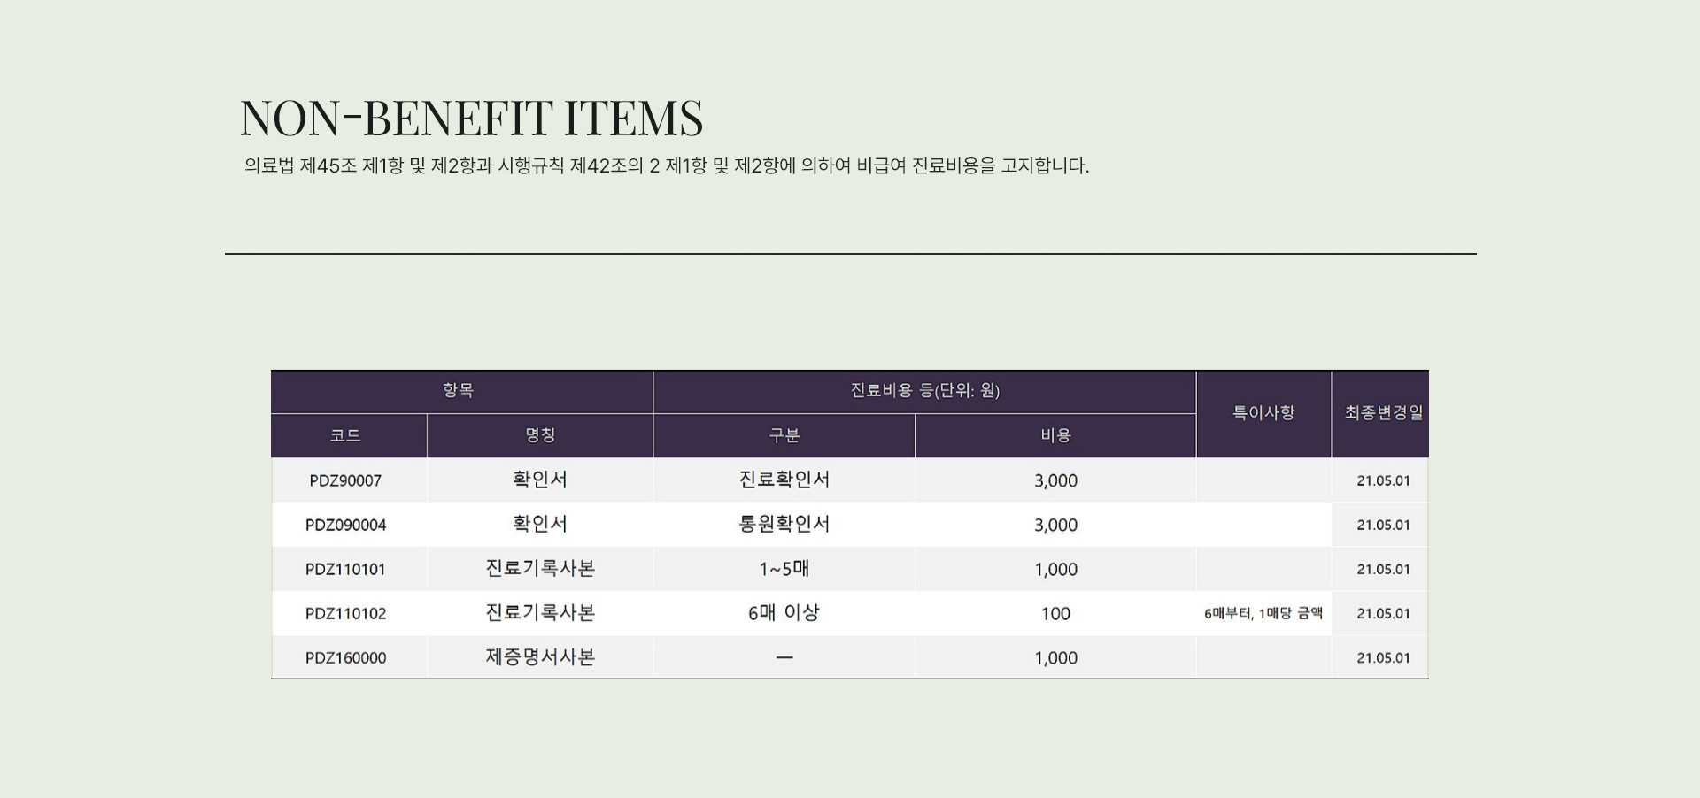Click the 진료확인서 category cell
Image resolution: width=1700 pixels, height=798 pixels.
(x=784, y=480)
